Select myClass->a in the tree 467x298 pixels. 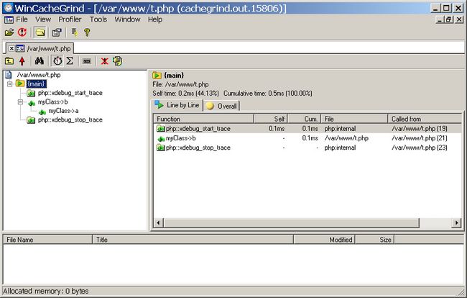click(63, 111)
